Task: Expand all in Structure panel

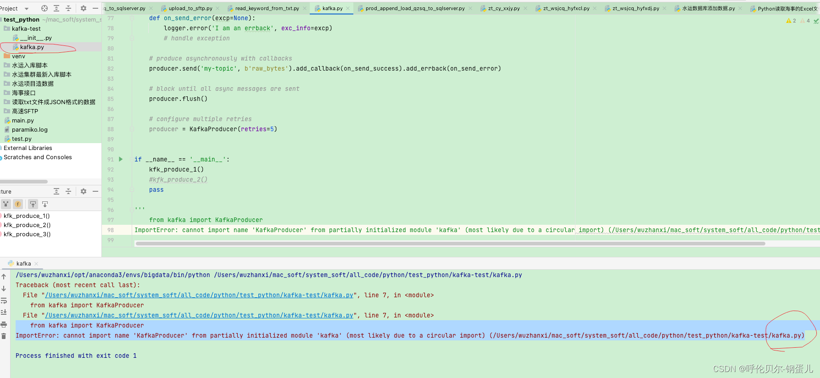Action: (x=56, y=191)
